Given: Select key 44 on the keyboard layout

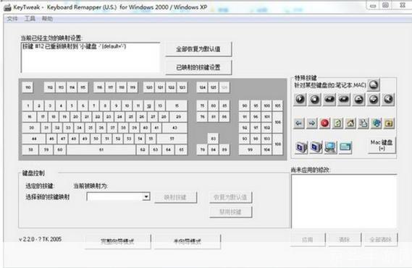Looking at the screenshot, I should coord(34,139).
